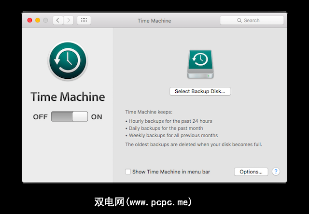Click the large Time Machine heading text
Image resolution: width=309 pixels, height=214 pixels.
click(x=68, y=97)
